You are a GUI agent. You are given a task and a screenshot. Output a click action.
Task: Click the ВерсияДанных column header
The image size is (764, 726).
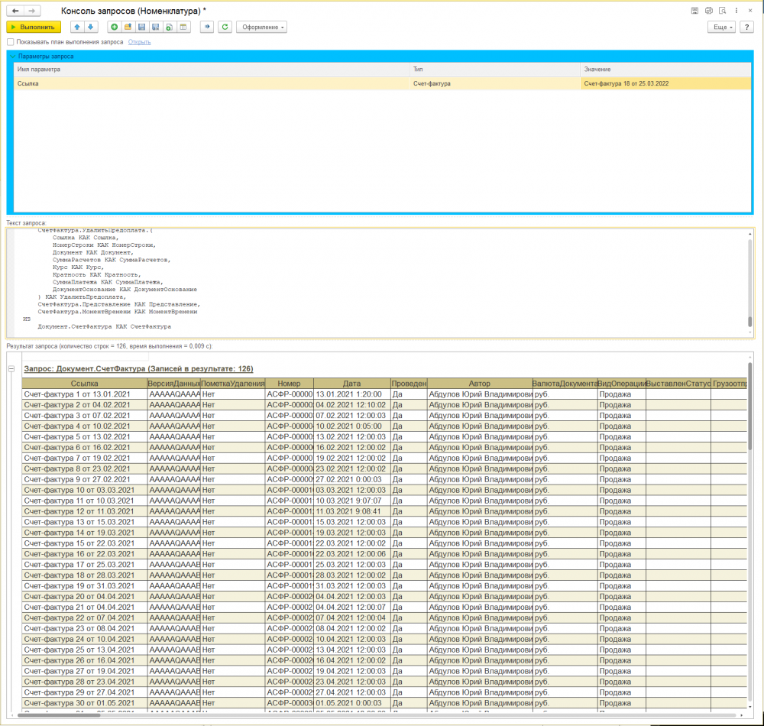pos(174,384)
